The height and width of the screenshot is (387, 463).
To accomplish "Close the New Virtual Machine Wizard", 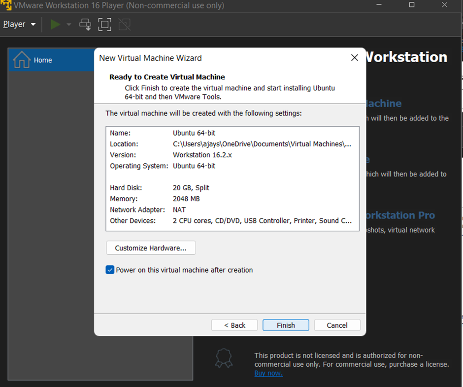I will (354, 58).
